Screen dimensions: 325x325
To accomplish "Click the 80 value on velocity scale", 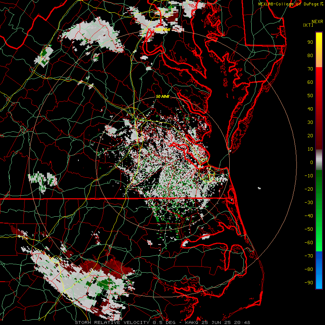I will pos(310,56).
